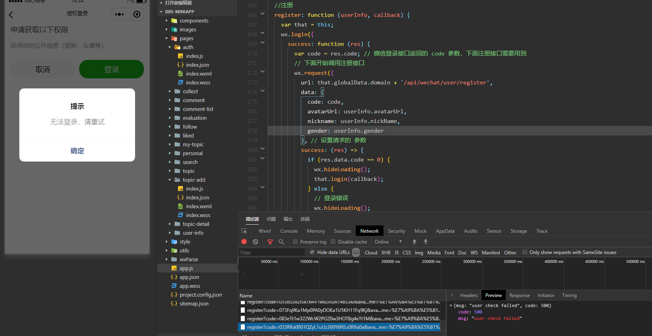652x336 pixels.
Task: Open the 终端 panel tab
Action: [305, 219]
